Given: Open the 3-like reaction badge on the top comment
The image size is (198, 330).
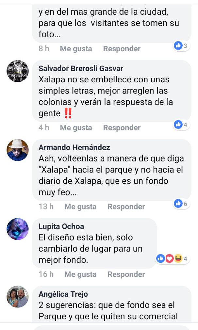Looking at the screenshot, I should point(181,45).
